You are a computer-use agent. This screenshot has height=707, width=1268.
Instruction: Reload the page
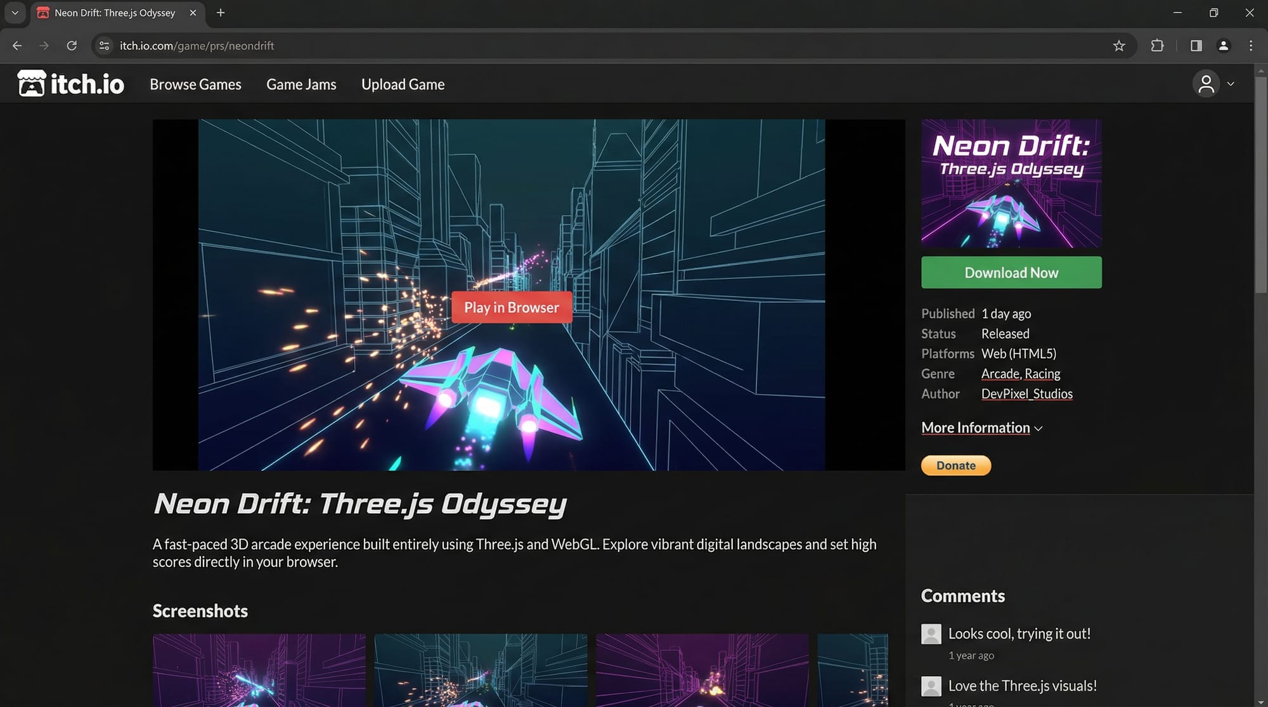pos(72,46)
